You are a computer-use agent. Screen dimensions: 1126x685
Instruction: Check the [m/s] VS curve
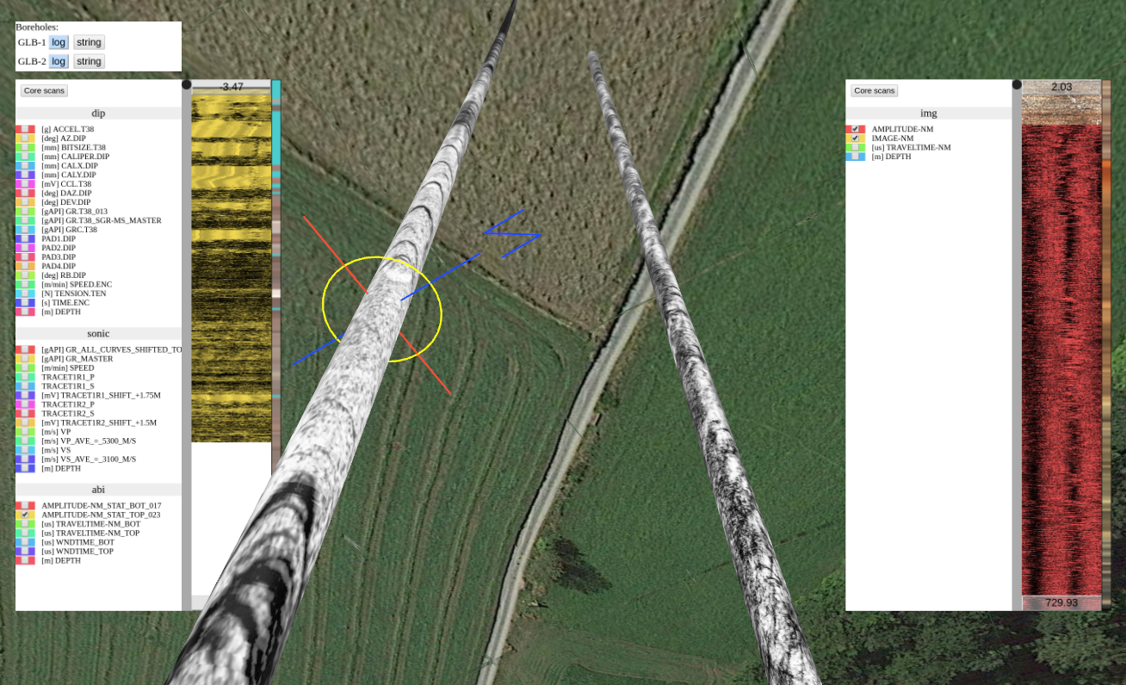click(26, 450)
